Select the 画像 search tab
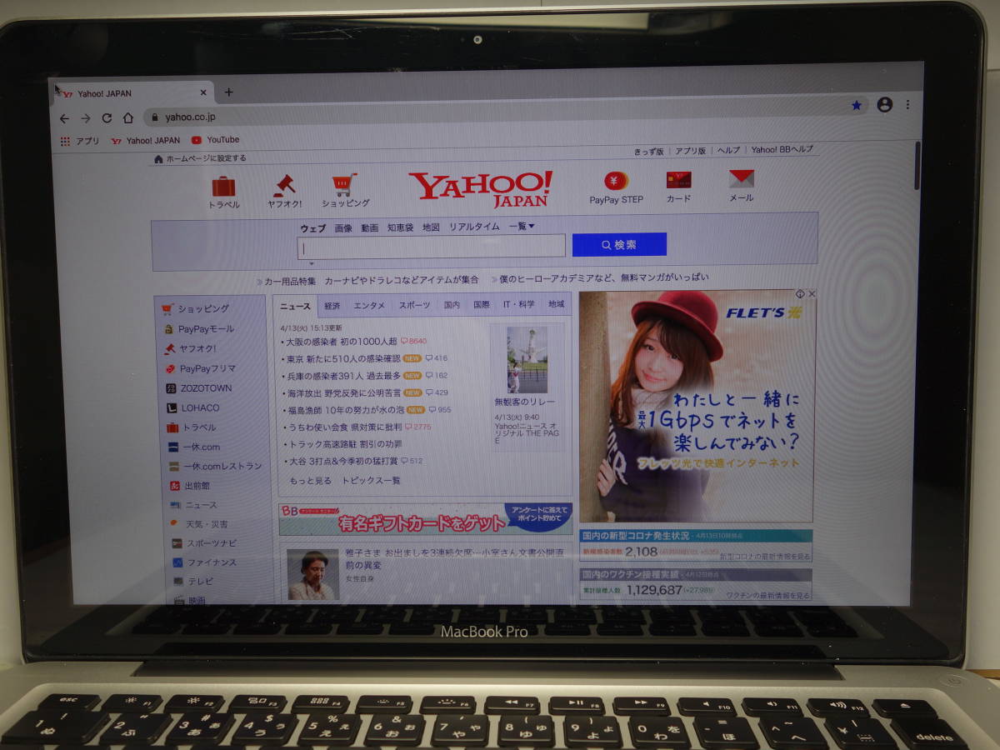This screenshot has width=1000, height=750. (343, 227)
